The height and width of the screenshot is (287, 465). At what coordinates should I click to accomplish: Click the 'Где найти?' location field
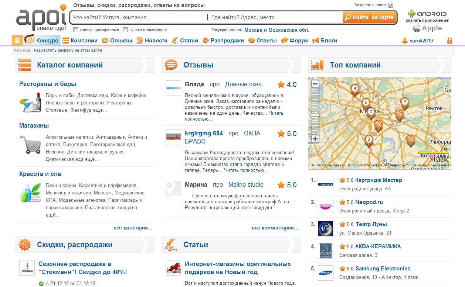coord(275,17)
